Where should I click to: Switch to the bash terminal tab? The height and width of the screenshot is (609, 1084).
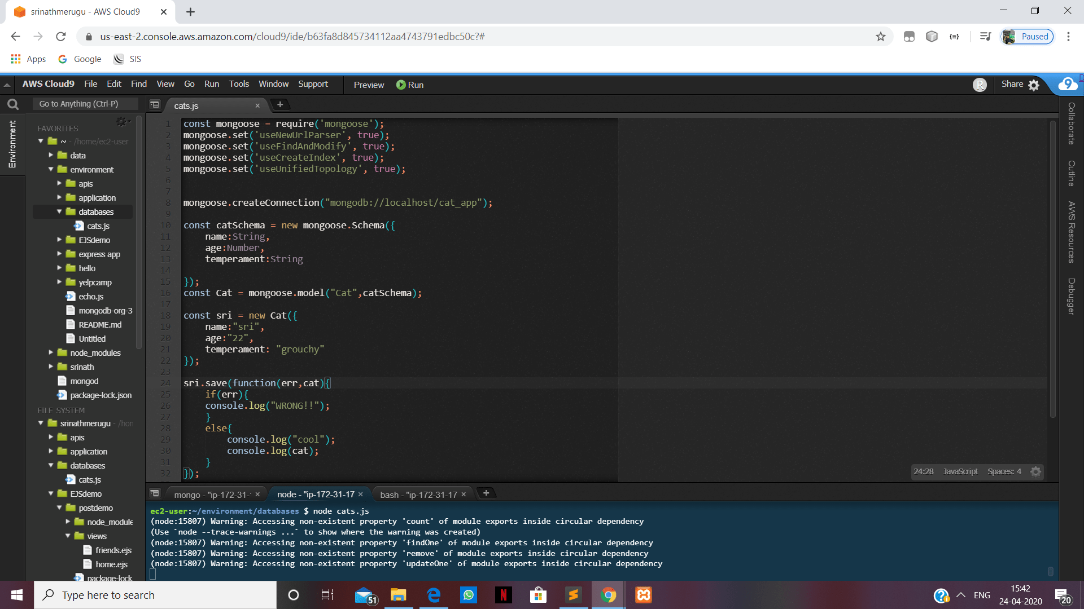[419, 494]
